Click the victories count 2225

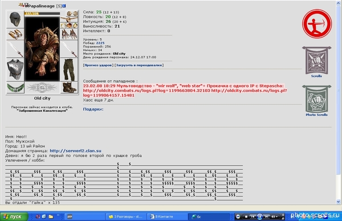(x=100, y=43)
